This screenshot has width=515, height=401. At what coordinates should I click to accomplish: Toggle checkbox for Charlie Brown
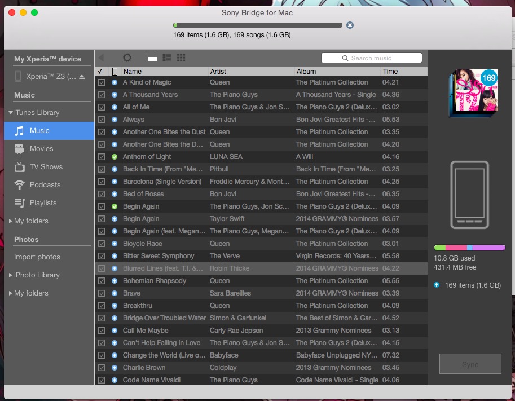coord(102,368)
